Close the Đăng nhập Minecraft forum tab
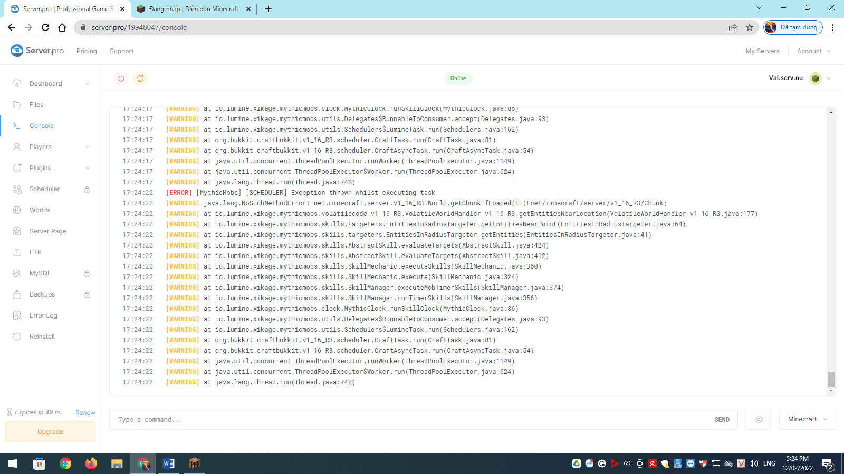Screen dimensions: 844x474 [248, 9]
